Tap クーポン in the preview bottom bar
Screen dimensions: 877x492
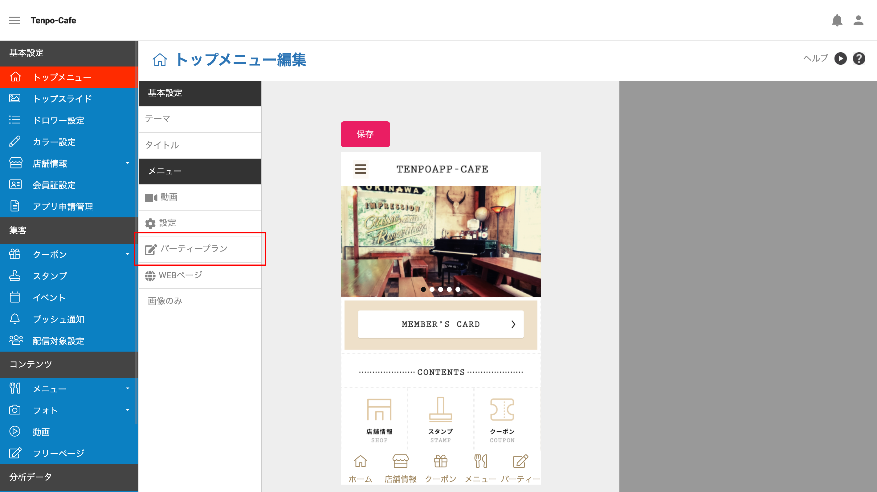[441, 469]
